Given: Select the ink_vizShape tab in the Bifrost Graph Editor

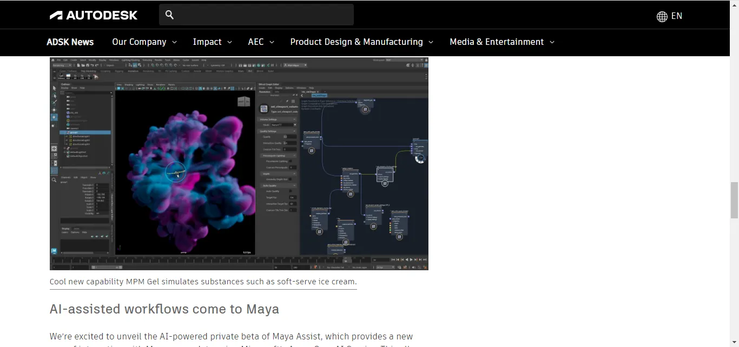Looking at the screenshot, I should 308,92.
